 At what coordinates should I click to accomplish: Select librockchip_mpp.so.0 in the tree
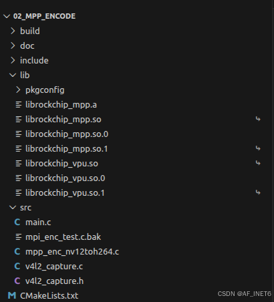coord(137,134)
